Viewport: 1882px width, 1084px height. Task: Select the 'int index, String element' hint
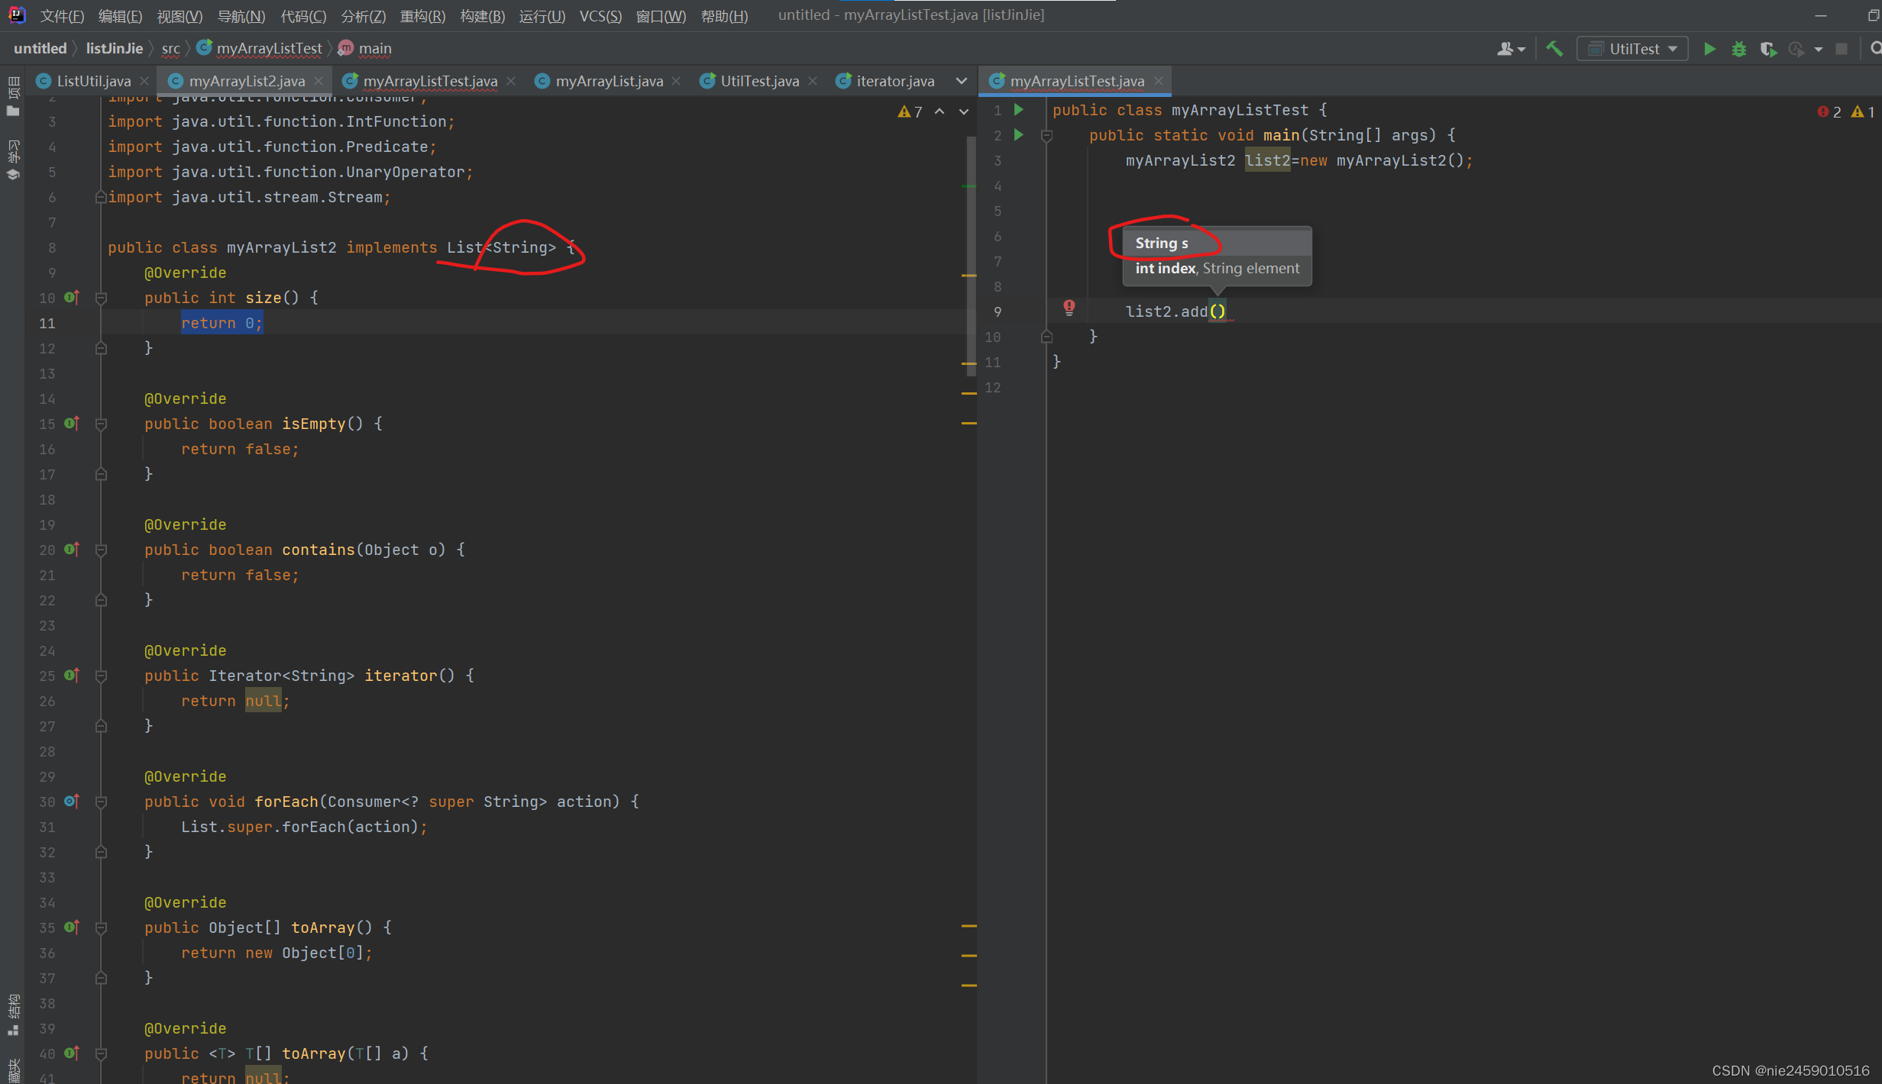(x=1217, y=268)
